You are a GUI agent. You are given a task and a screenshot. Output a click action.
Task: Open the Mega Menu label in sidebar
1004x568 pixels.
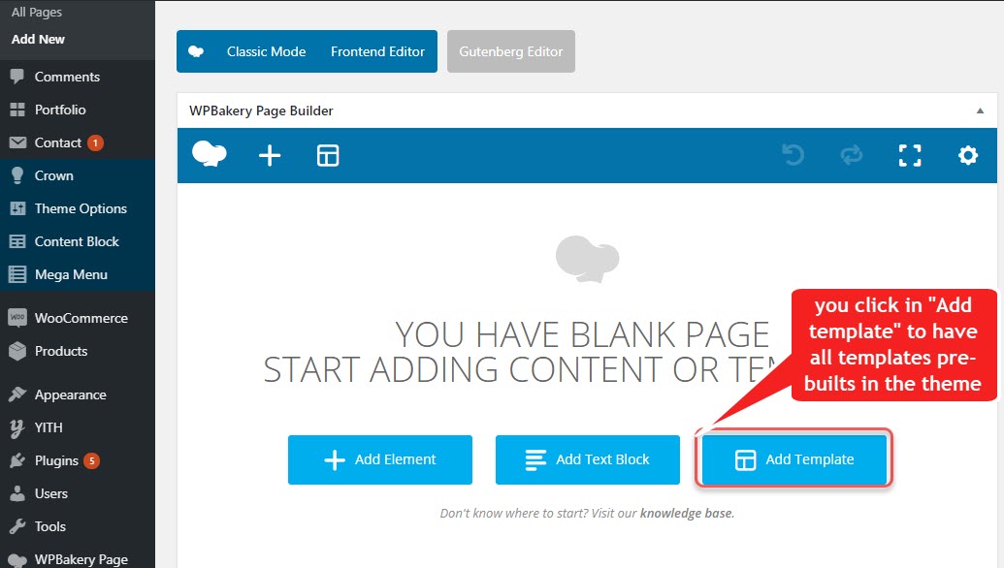click(x=71, y=274)
